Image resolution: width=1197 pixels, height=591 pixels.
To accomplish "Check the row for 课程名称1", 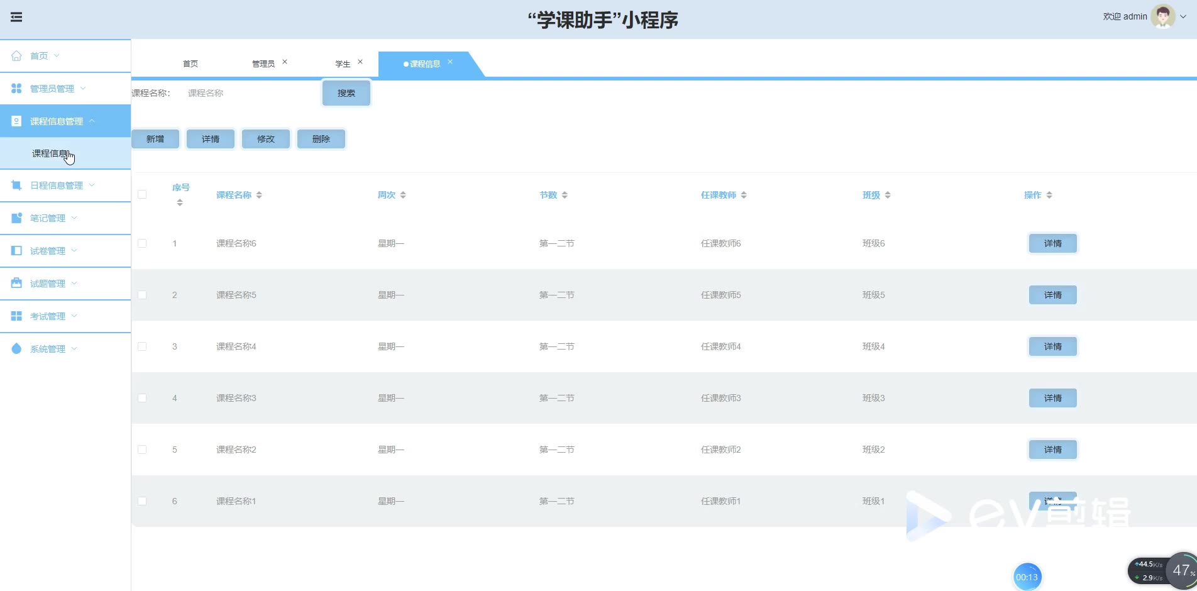I will pyautogui.click(x=142, y=501).
